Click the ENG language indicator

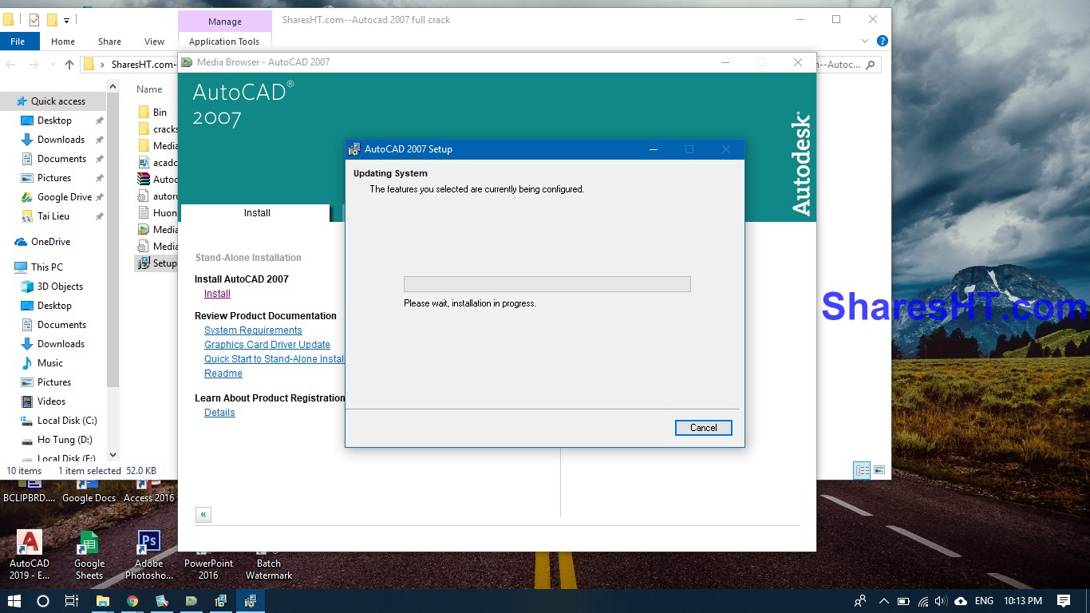pos(984,601)
